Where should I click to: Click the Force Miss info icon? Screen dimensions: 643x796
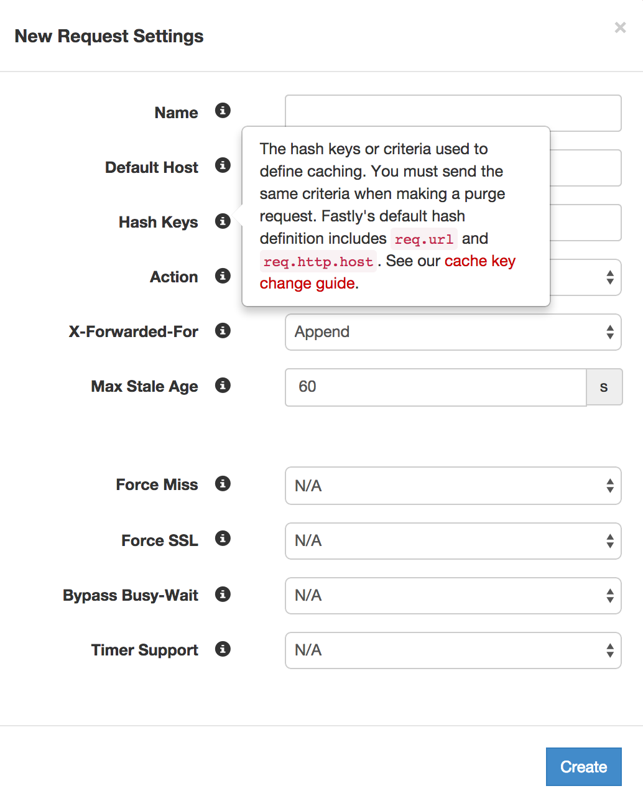click(223, 483)
